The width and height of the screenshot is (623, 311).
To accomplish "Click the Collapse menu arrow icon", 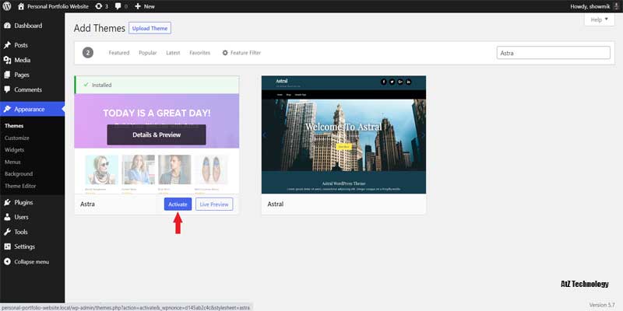I will (x=7, y=262).
